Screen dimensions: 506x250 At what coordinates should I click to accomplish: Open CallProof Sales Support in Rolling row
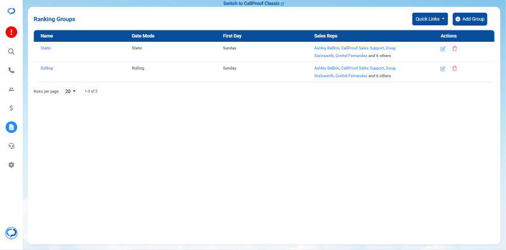[362, 68]
